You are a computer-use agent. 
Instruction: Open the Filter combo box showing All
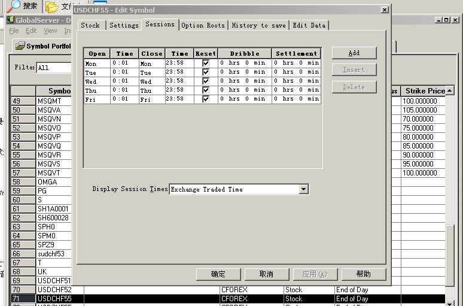click(x=54, y=68)
